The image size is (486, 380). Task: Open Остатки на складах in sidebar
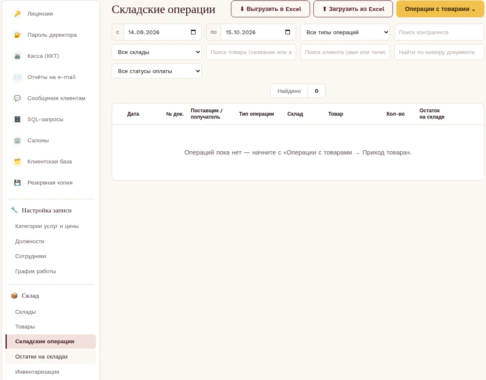[x=50, y=357]
